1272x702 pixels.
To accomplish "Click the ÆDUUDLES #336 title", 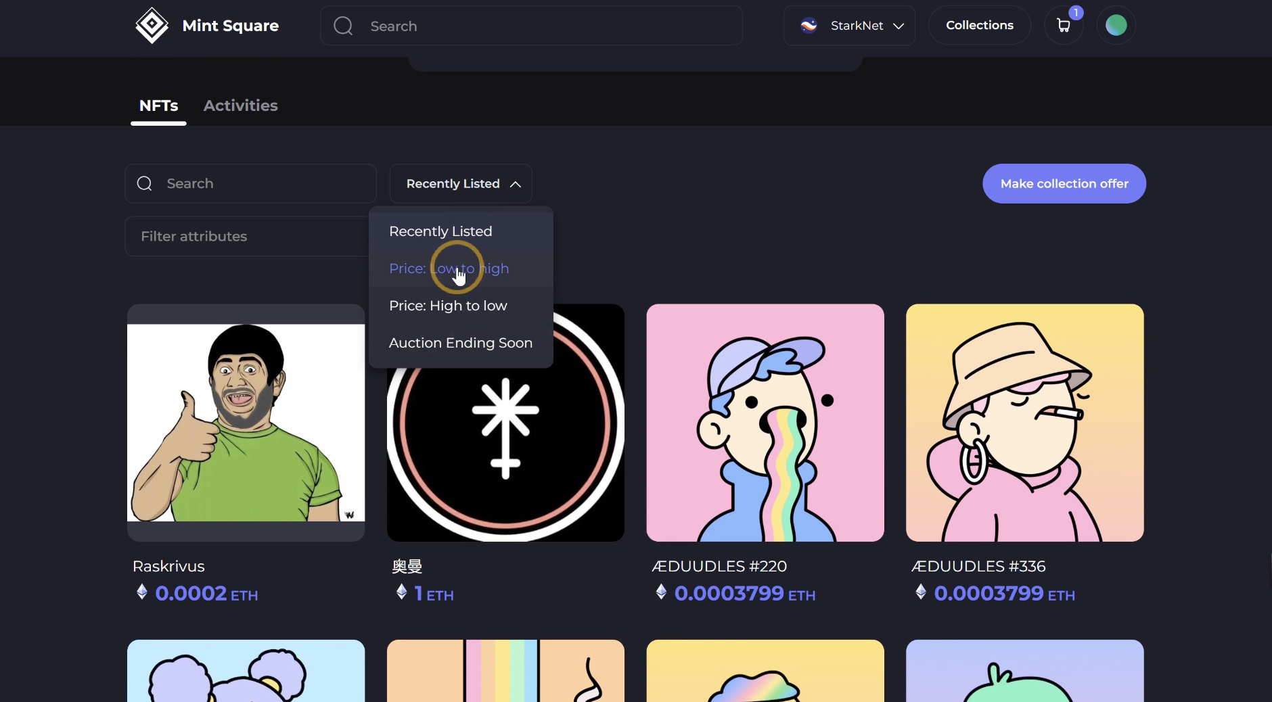I will (x=978, y=566).
